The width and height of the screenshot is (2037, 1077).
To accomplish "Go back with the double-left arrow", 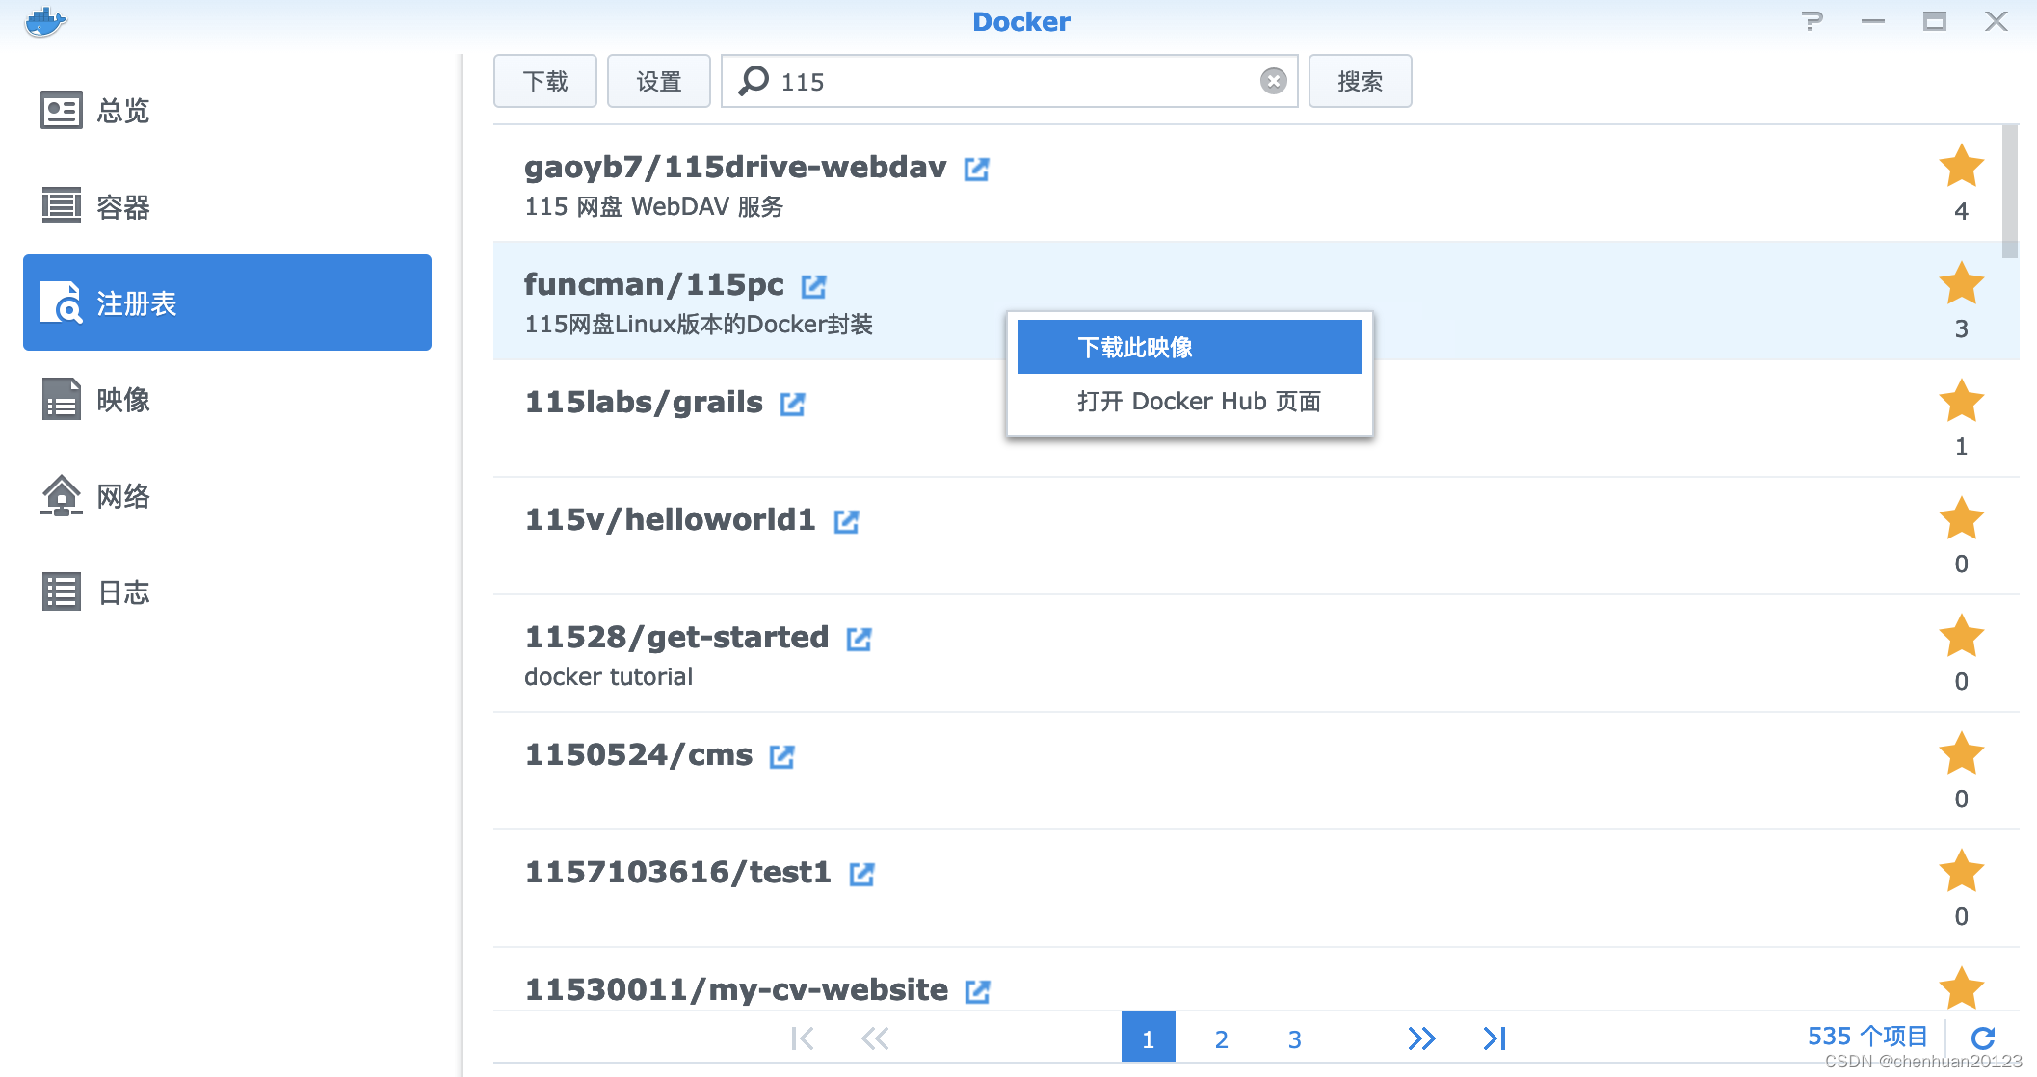I will 875,1038.
